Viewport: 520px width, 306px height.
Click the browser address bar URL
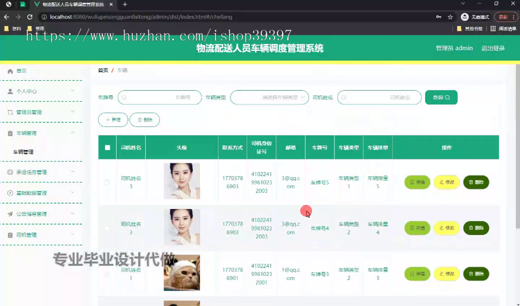(141, 17)
